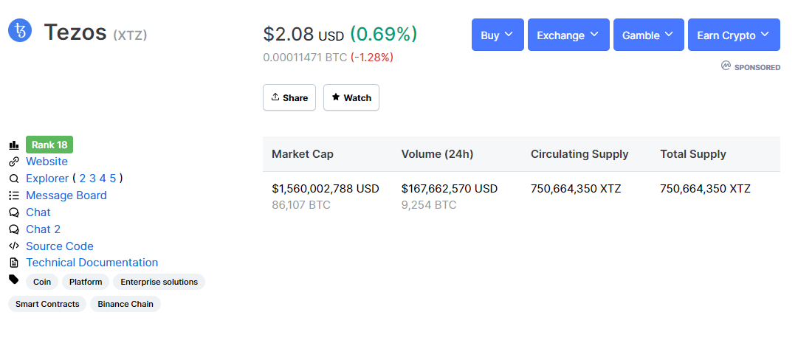798x343 pixels.
Task: Open the Earn Crypto dropdown
Action: 734,35
